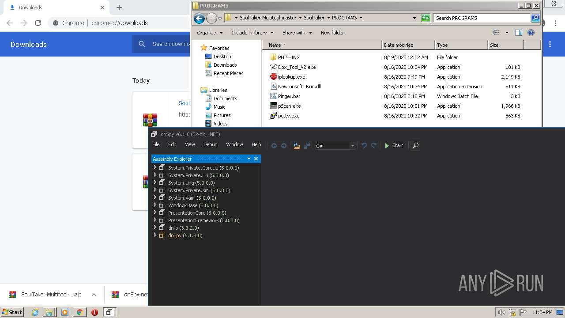This screenshot has width=565, height=318.
Task: Open Explorer Help question mark icon
Action: pyautogui.click(x=531, y=33)
